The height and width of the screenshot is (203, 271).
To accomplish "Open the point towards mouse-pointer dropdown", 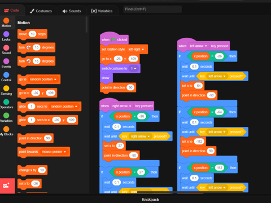I will [54, 152].
